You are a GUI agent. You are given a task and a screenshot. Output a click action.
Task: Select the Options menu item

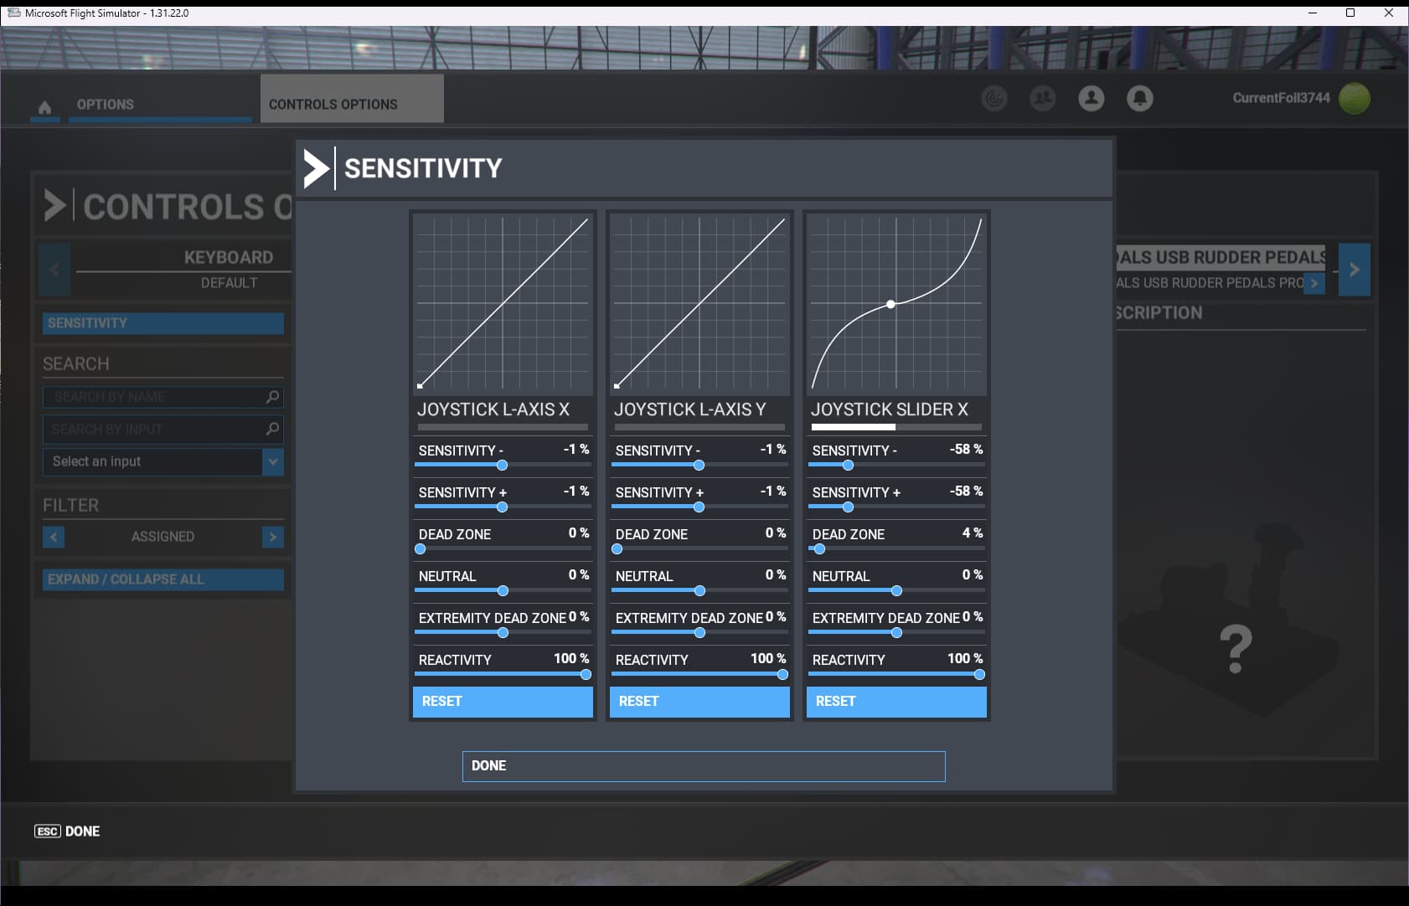click(104, 104)
